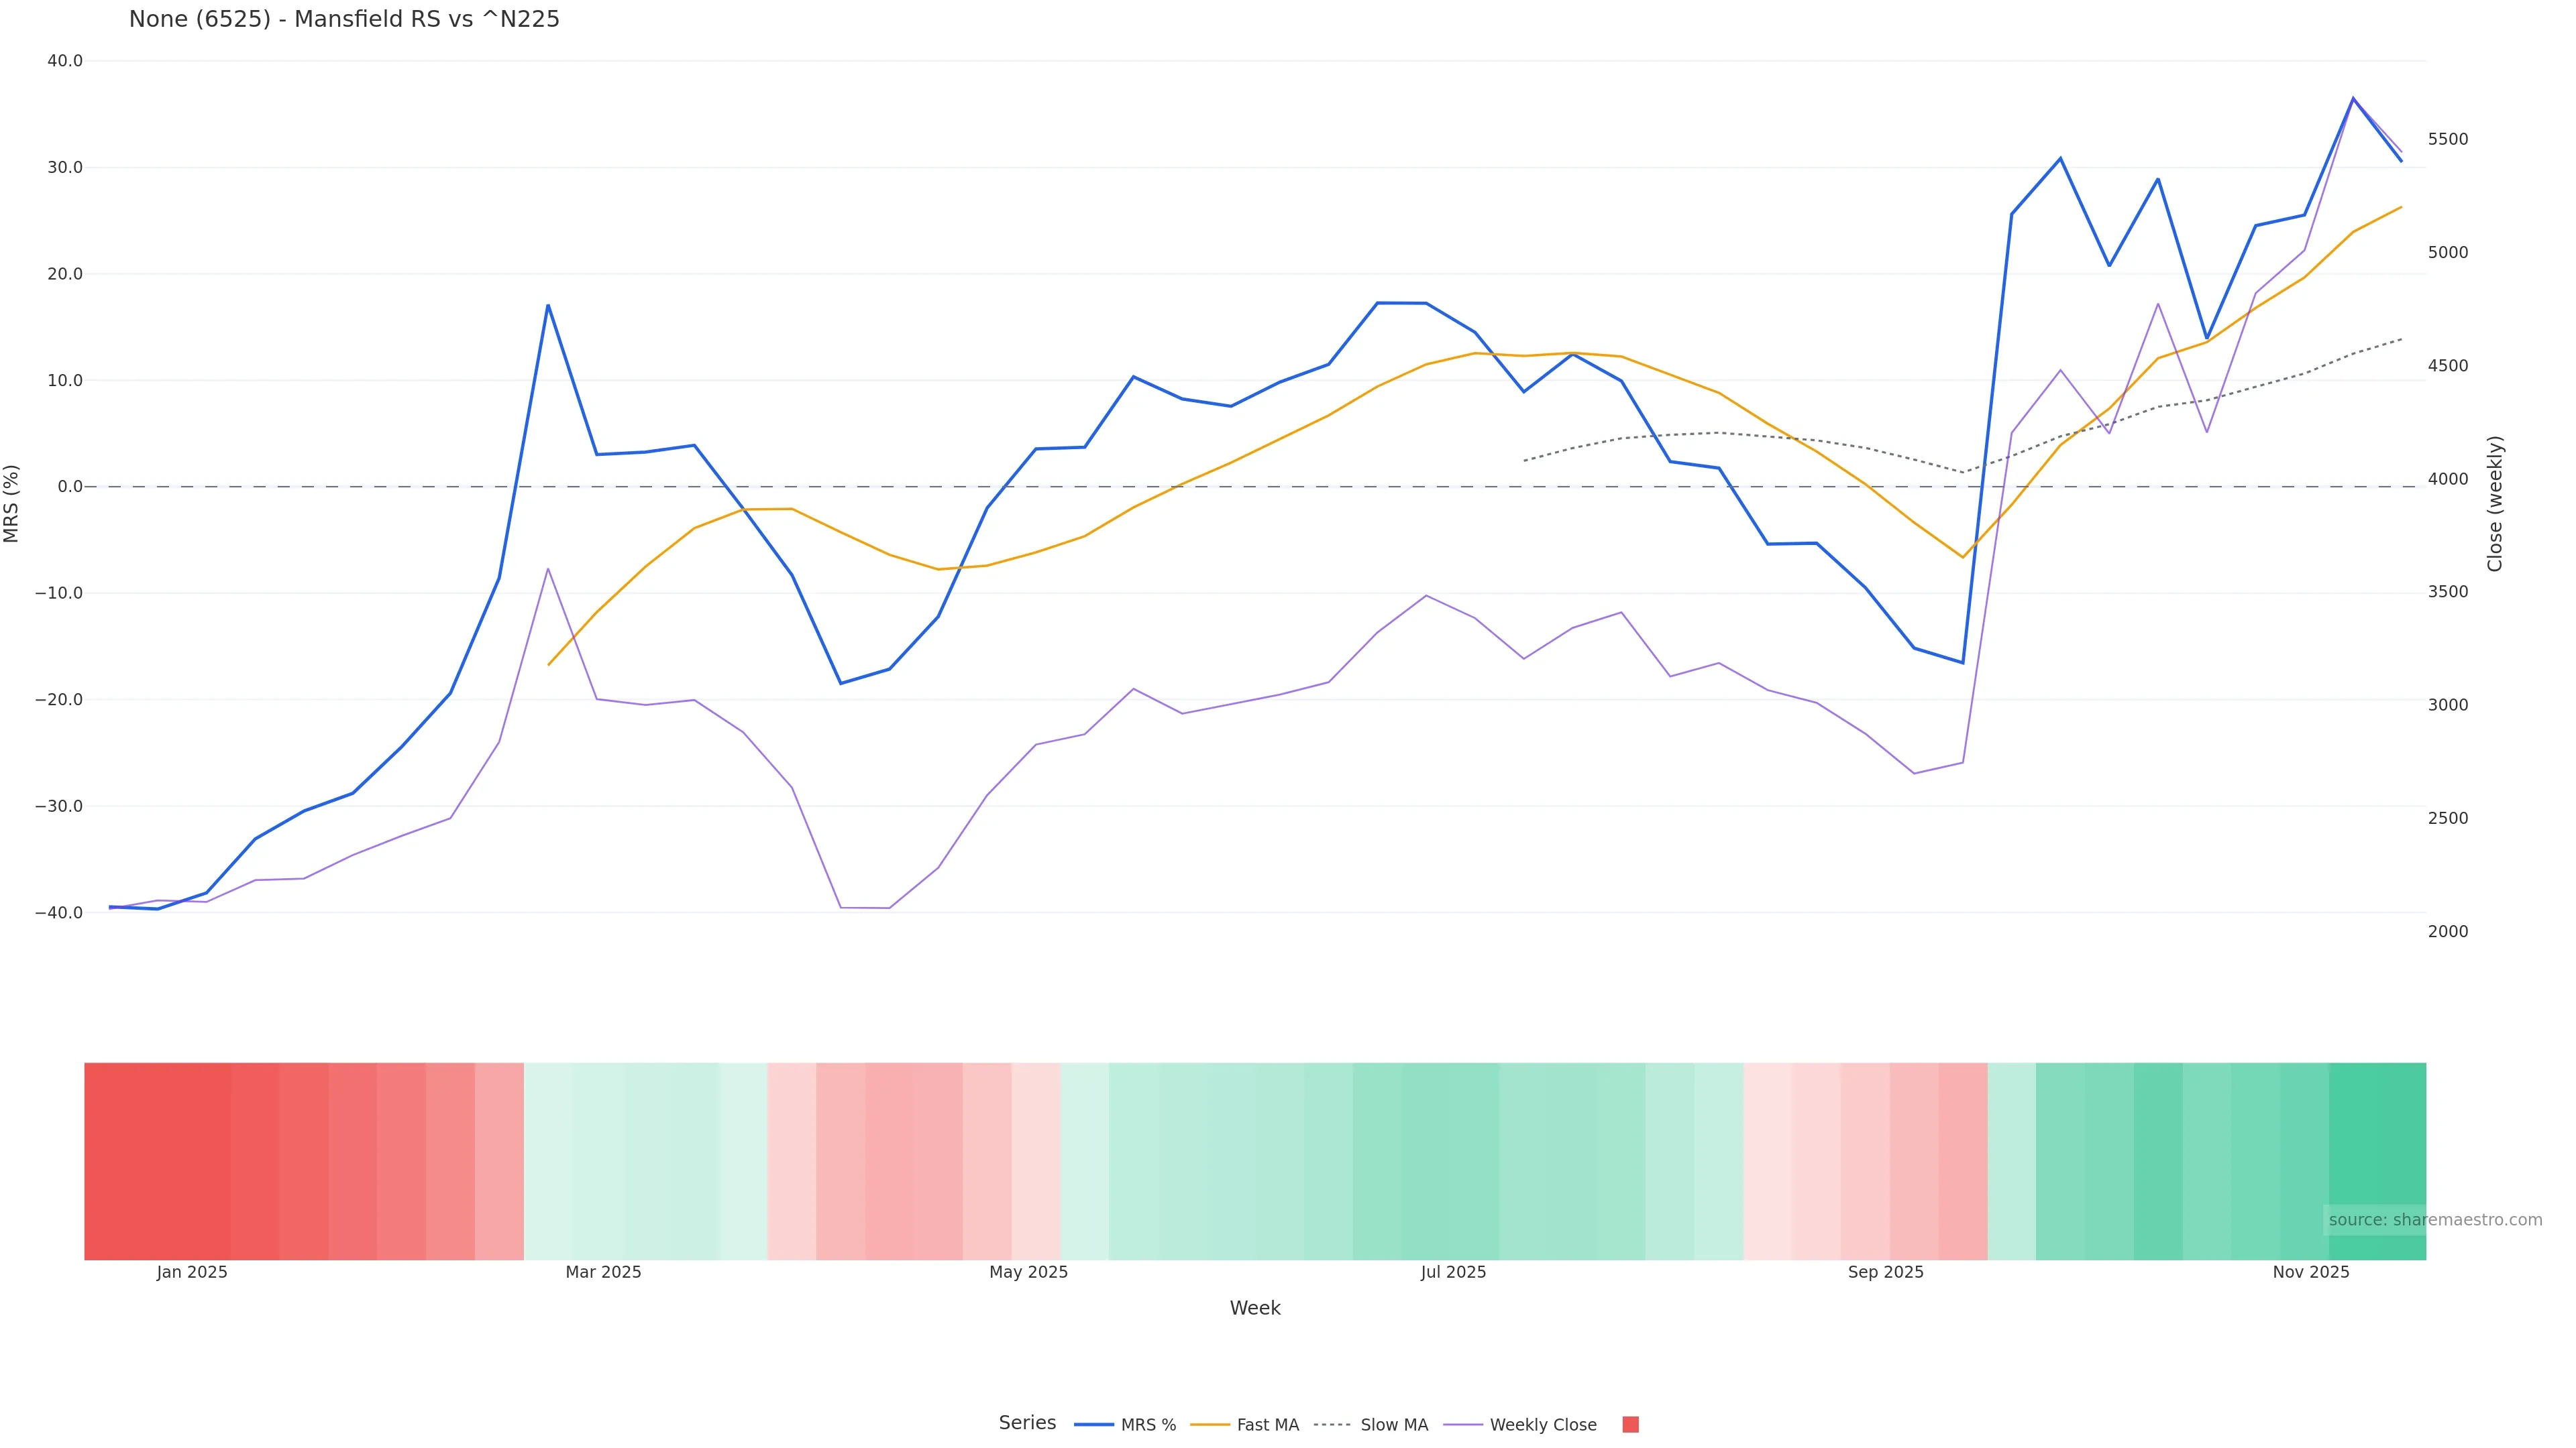
Task: Click the 5500 tick on the Close axis
Action: click(2448, 139)
